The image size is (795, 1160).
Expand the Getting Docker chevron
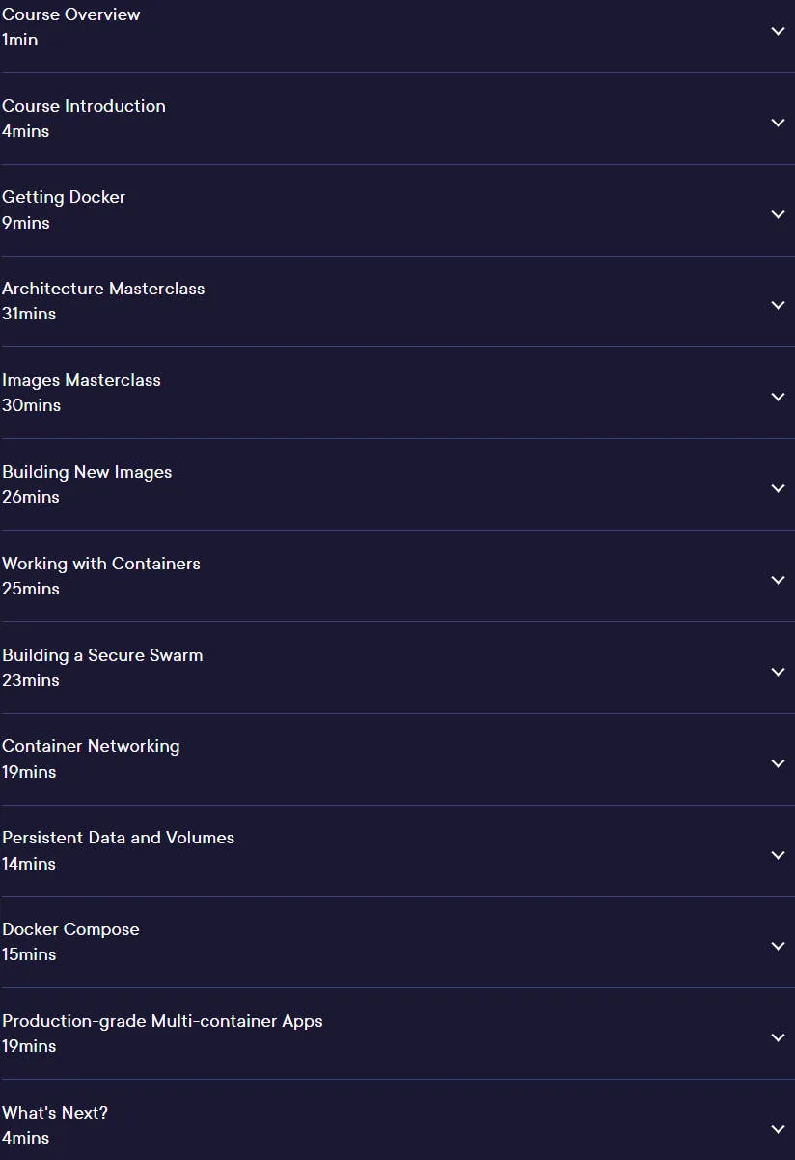[778, 214]
